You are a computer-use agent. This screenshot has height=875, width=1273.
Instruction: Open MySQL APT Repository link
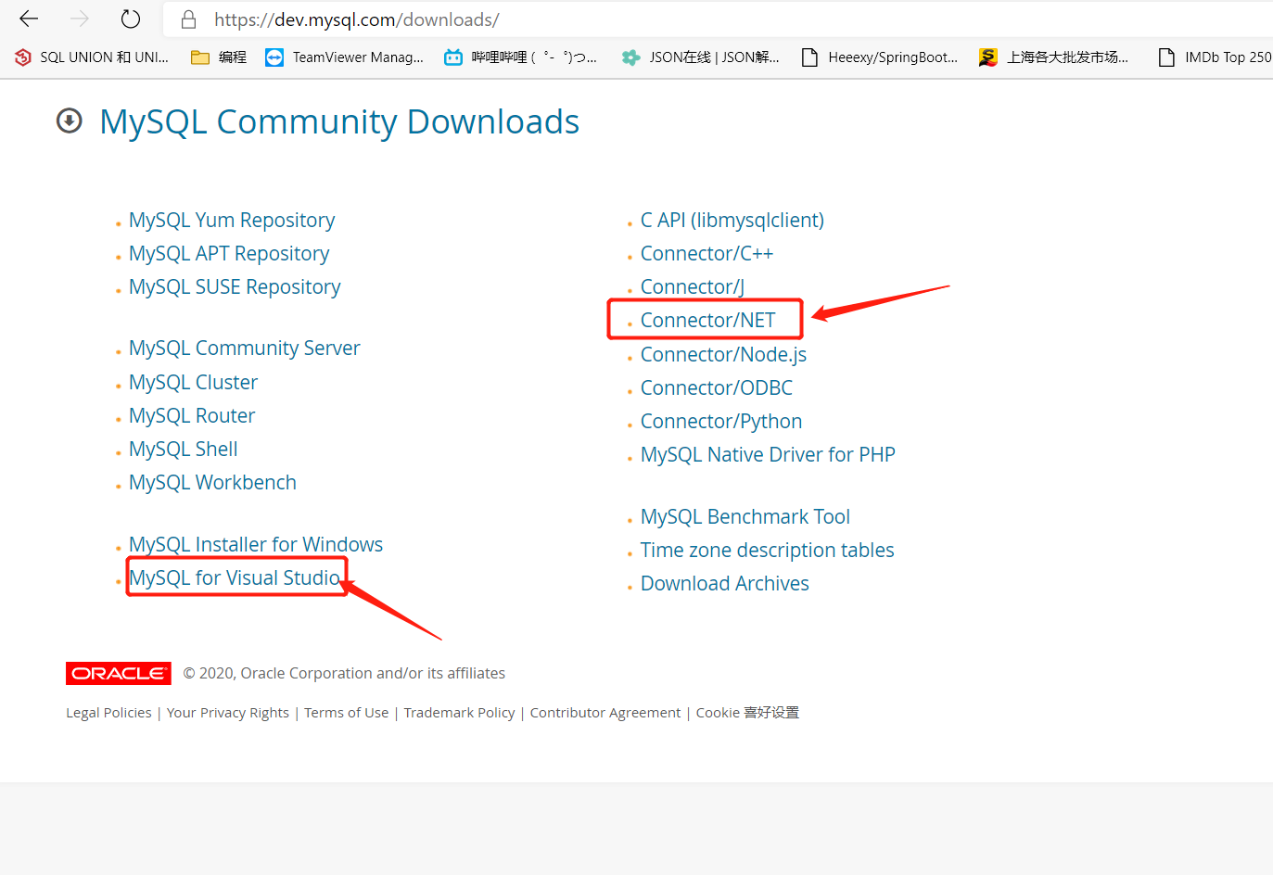(x=229, y=253)
